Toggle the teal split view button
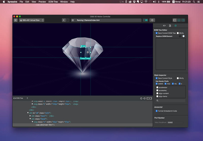203x141 pixels. point(146,20)
